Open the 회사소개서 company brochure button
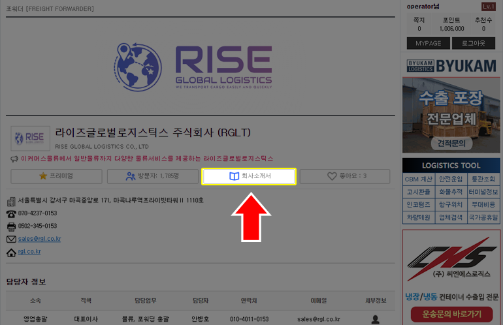Image resolution: width=503 pixels, height=325 pixels. pos(249,176)
